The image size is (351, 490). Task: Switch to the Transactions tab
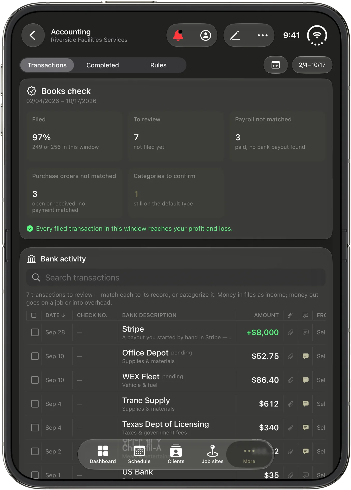(47, 65)
